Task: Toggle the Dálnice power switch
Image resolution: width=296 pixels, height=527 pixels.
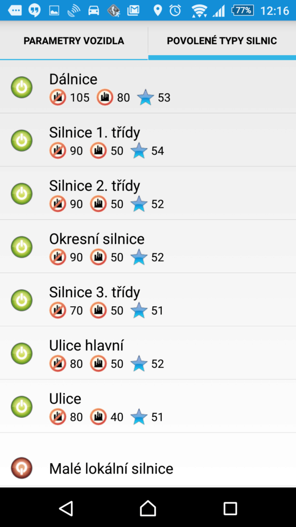Action: click(x=22, y=87)
